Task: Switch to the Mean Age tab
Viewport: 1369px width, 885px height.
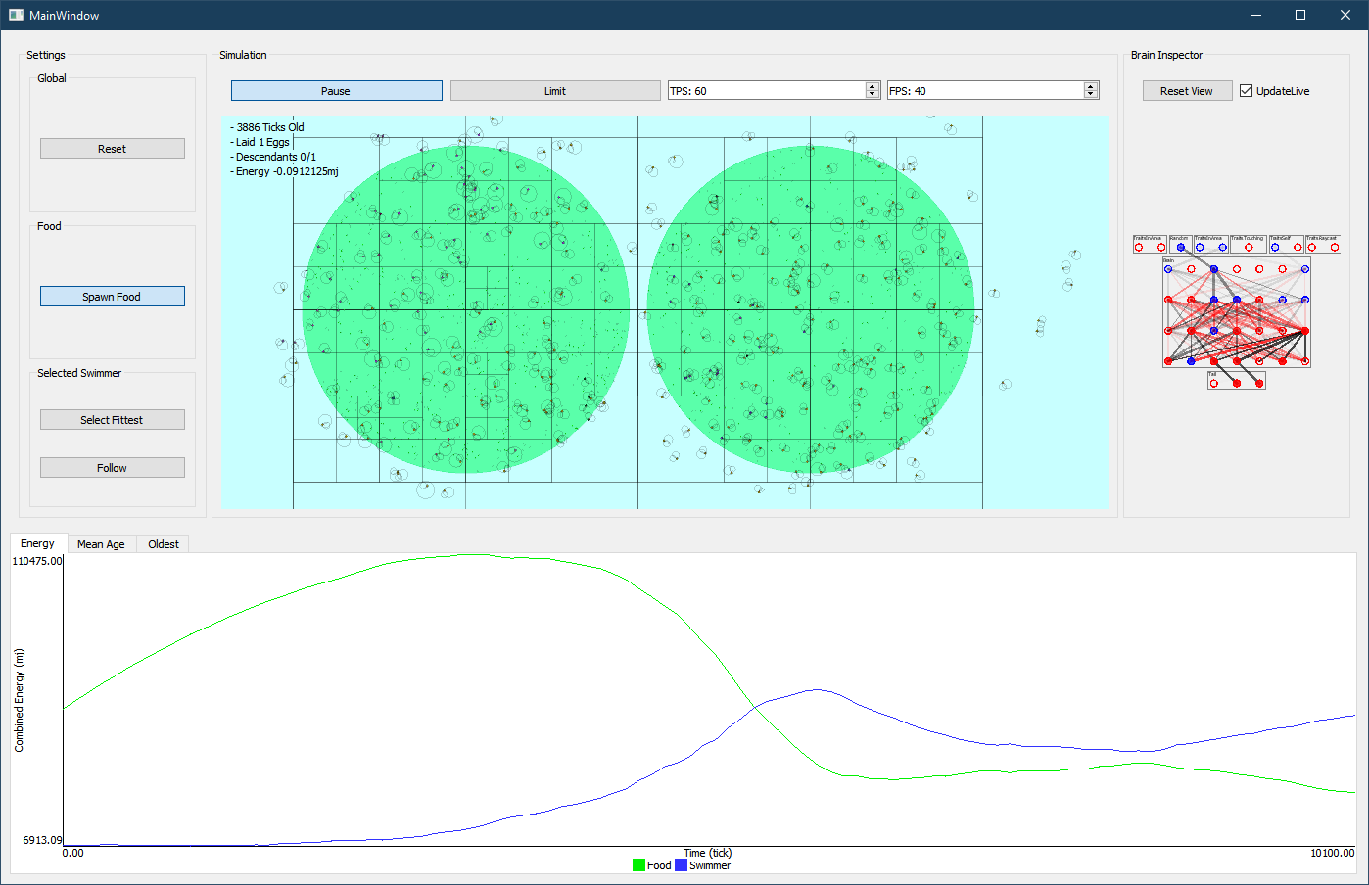Action: coord(101,544)
